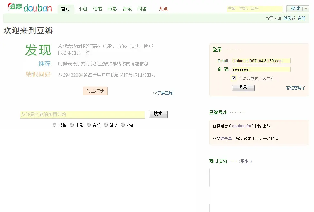Switch to the 电影 tab
314x212 pixels.
[x=112, y=9]
